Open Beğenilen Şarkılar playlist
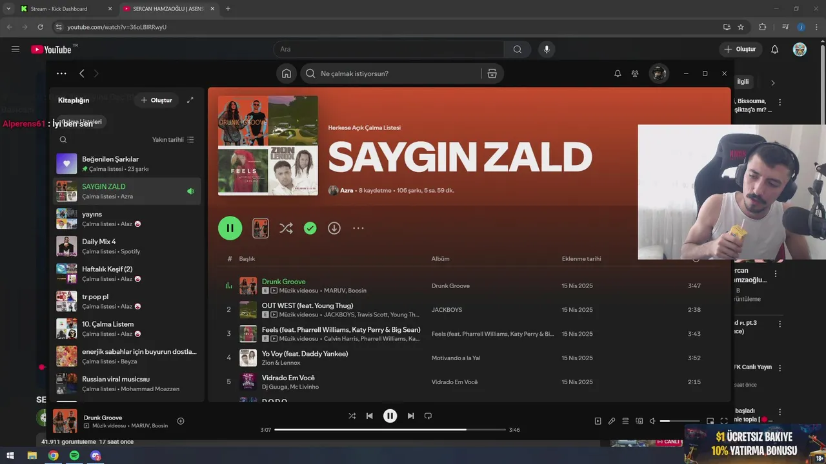The height and width of the screenshot is (464, 826). [126, 164]
